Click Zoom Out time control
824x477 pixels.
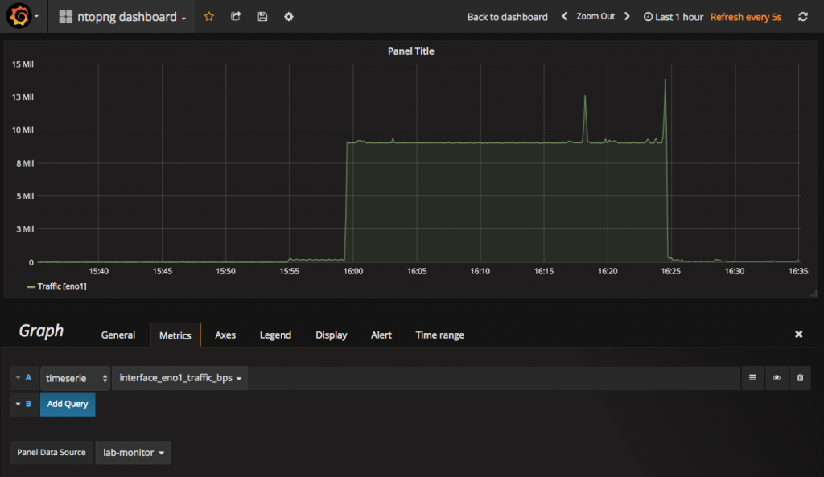pyautogui.click(x=595, y=16)
